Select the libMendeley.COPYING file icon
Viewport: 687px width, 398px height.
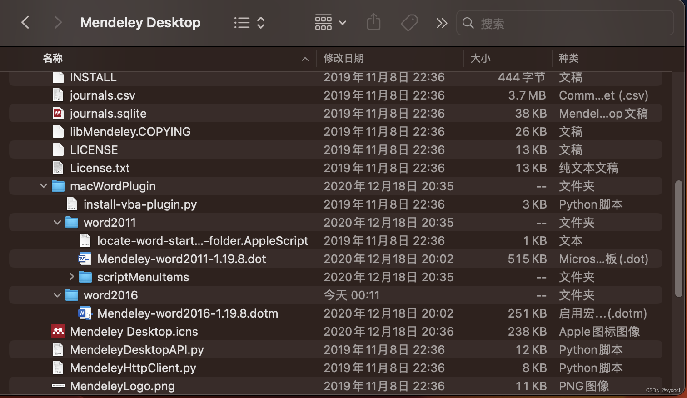pyautogui.click(x=58, y=131)
